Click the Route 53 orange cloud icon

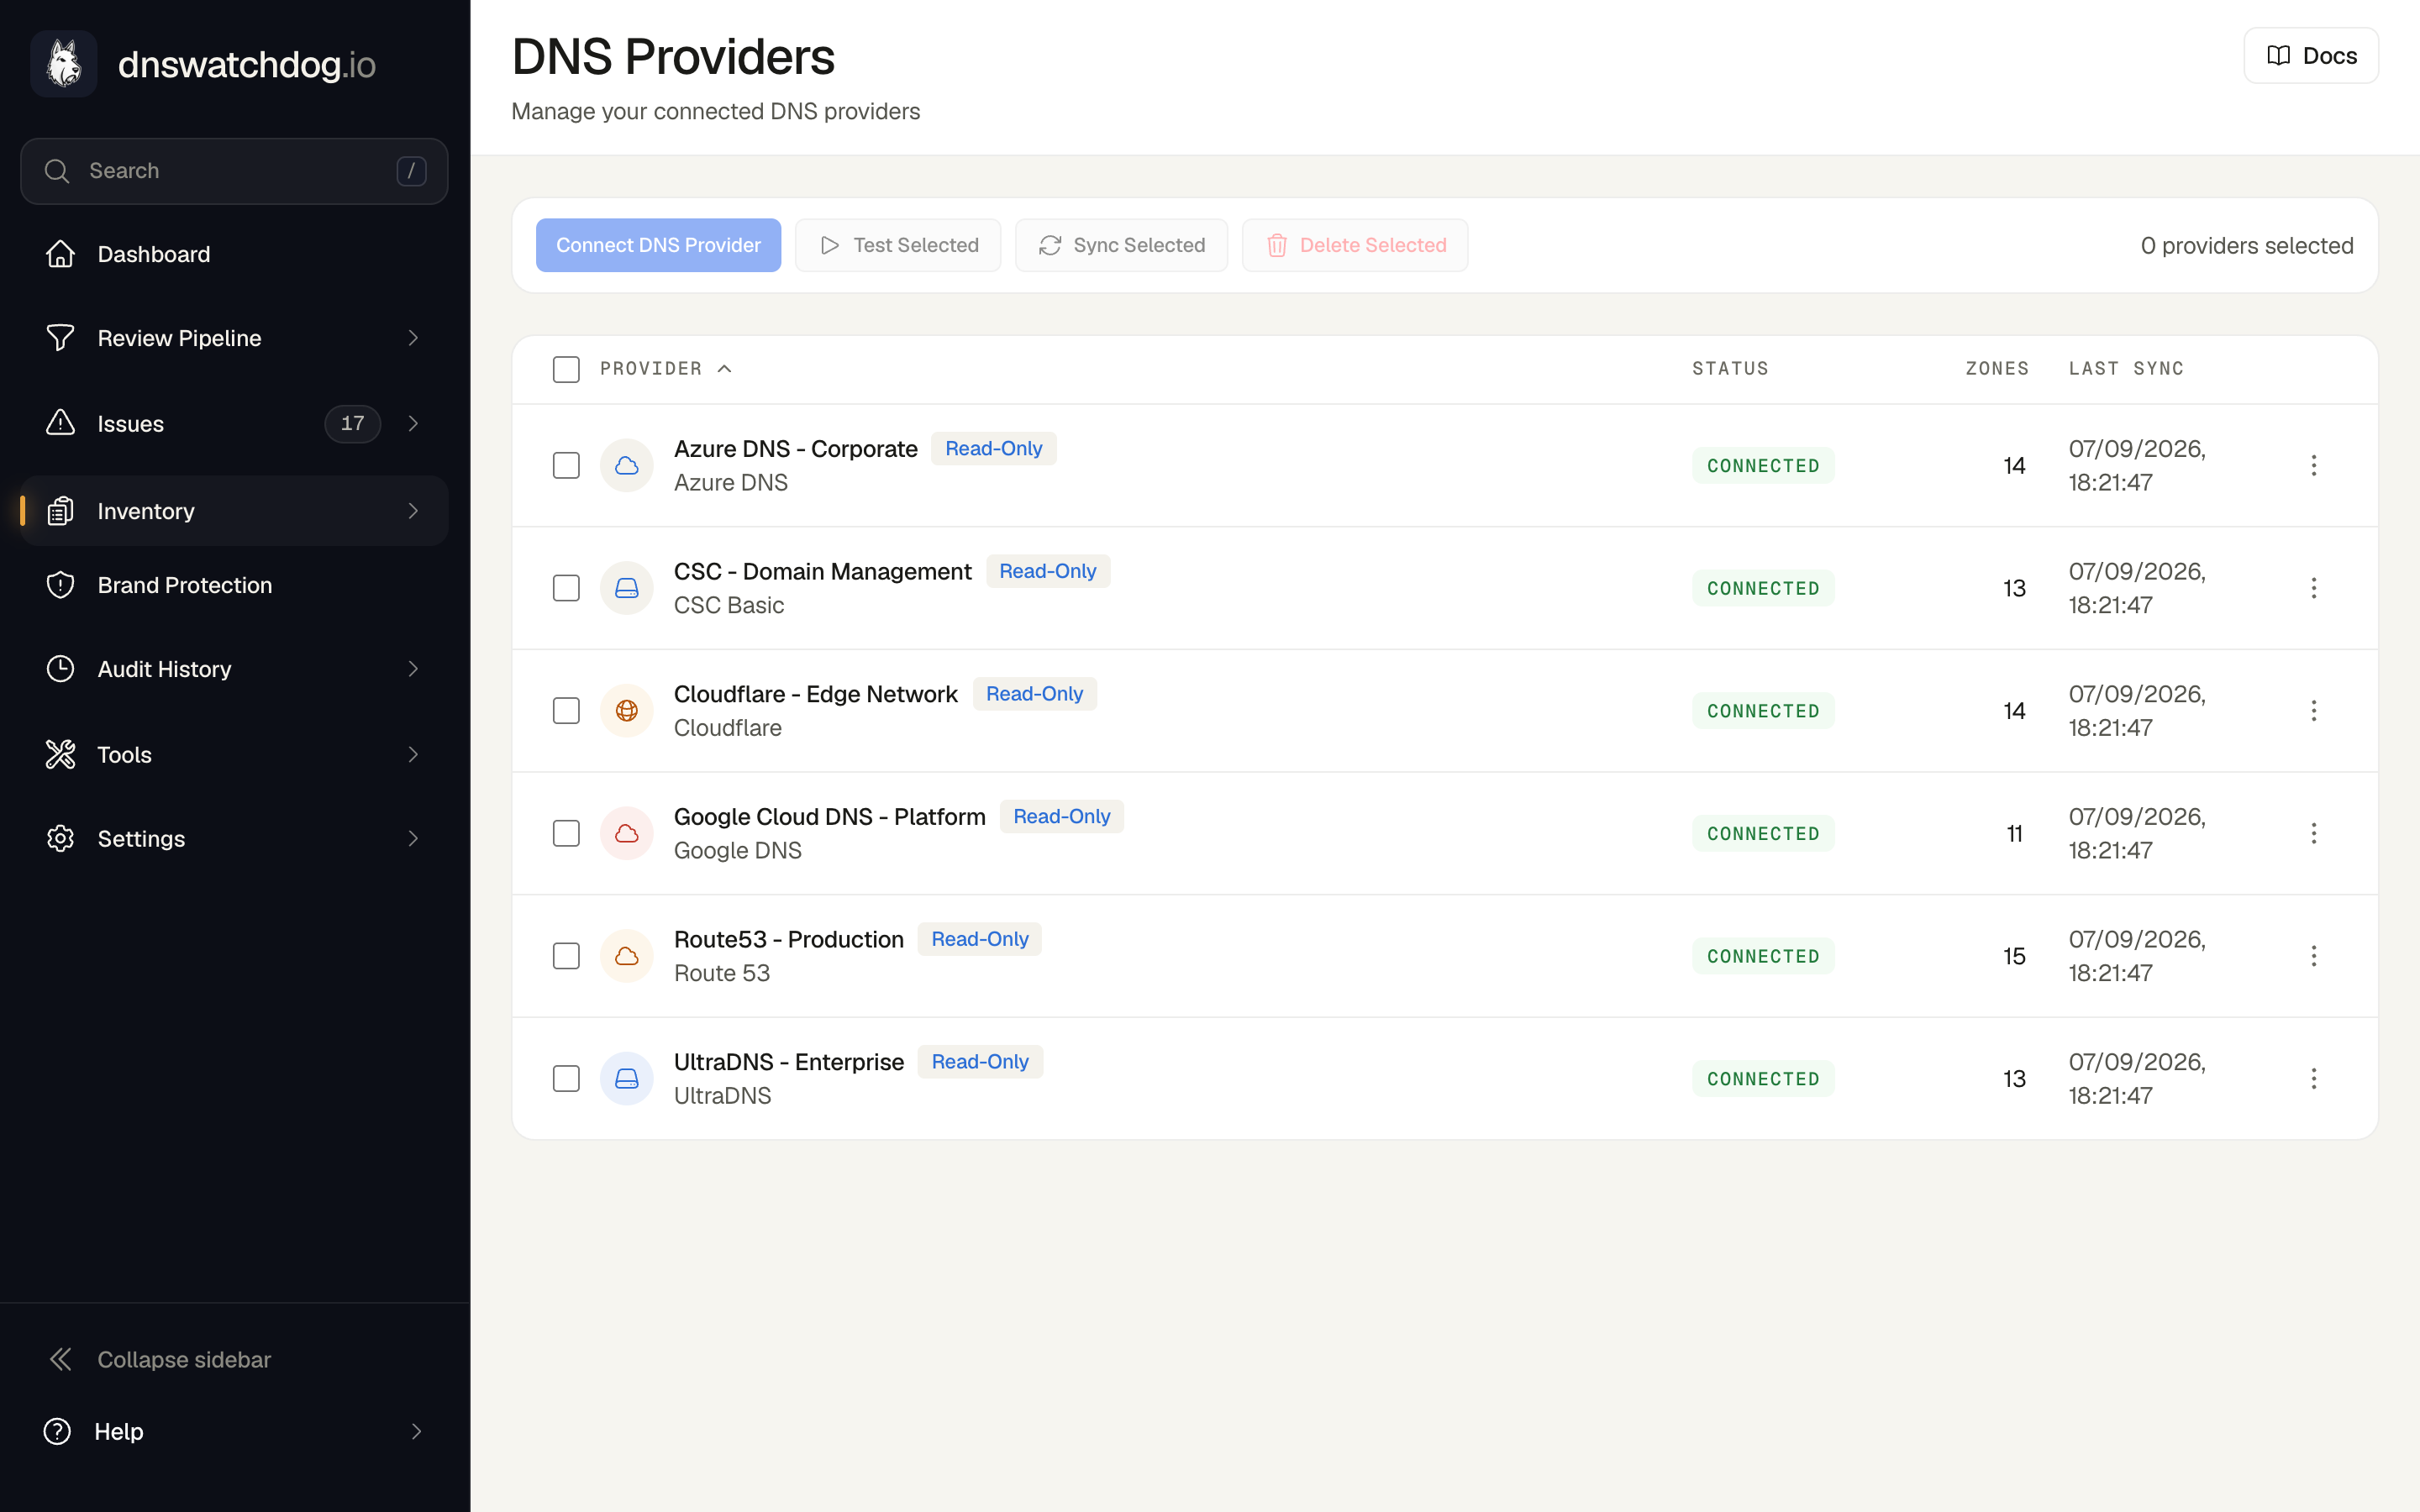[627, 956]
